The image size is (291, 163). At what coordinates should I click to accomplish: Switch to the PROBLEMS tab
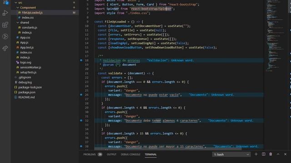click(x=90, y=154)
